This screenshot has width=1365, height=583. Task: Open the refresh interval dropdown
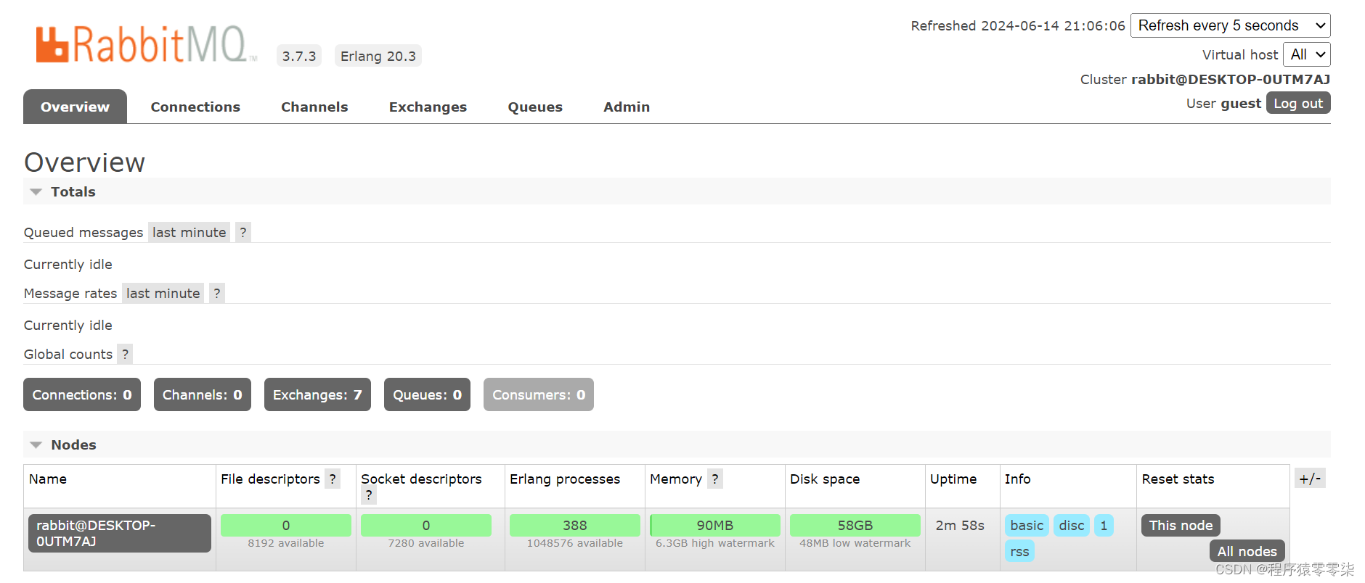1231,25
